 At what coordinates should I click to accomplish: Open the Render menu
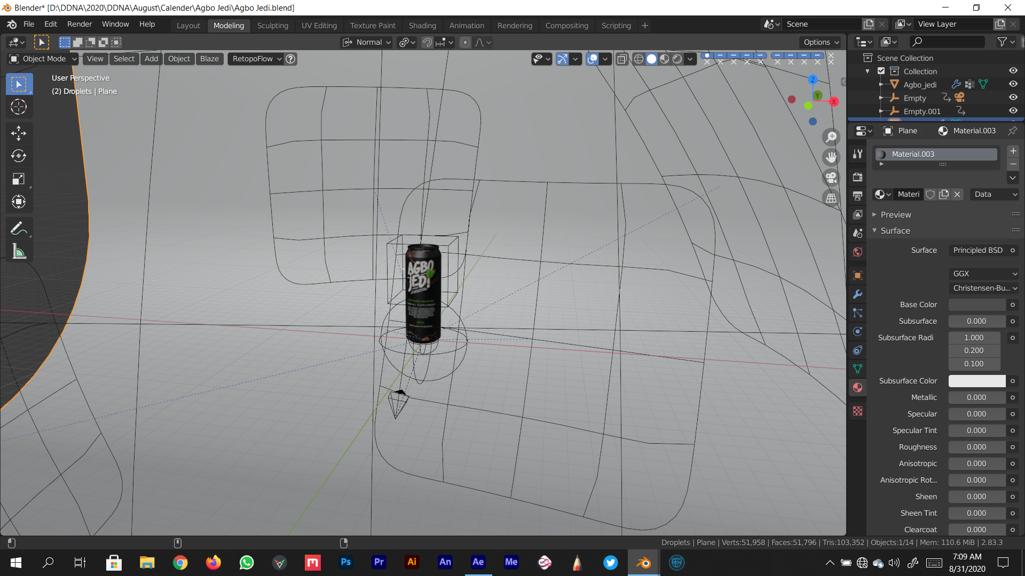pyautogui.click(x=80, y=24)
